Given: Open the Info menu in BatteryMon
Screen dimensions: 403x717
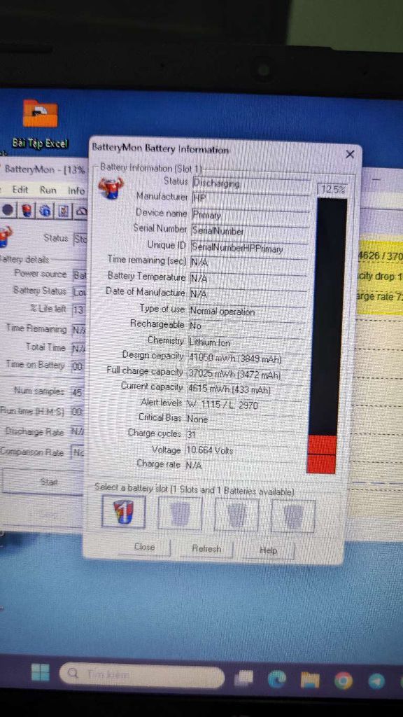Looking at the screenshot, I should 76,190.
